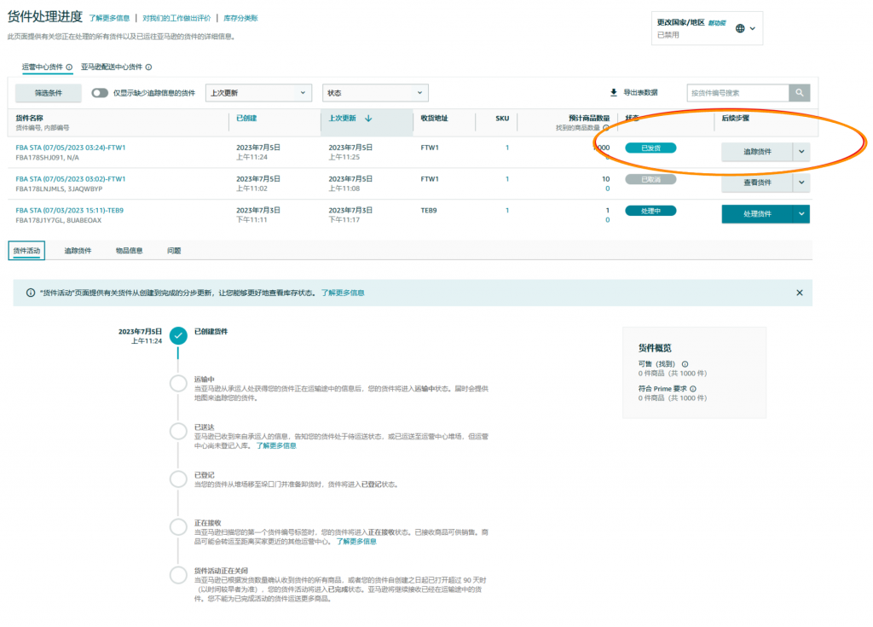The image size is (873, 627).
Task: Click the 处理中 status badge
Action: [650, 211]
